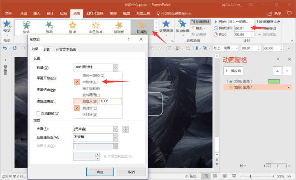Click the 添加动画 add animation icon
The height and width of the screenshot is (180, 296).
click(183, 24)
